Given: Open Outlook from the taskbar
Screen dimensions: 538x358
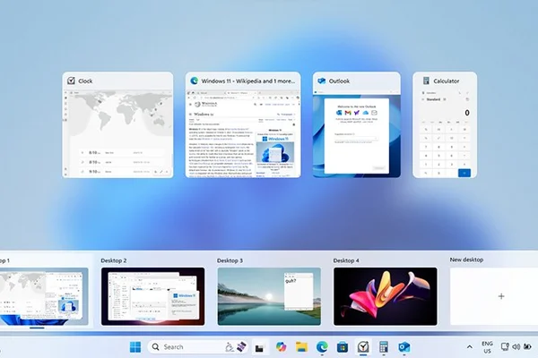Looking at the screenshot, I should coord(404,347).
